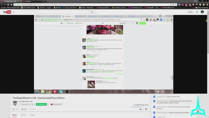Click the Twitter Home nav item in video
The height and width of the screenshot is (118, 209).
[x=63, y=23]
